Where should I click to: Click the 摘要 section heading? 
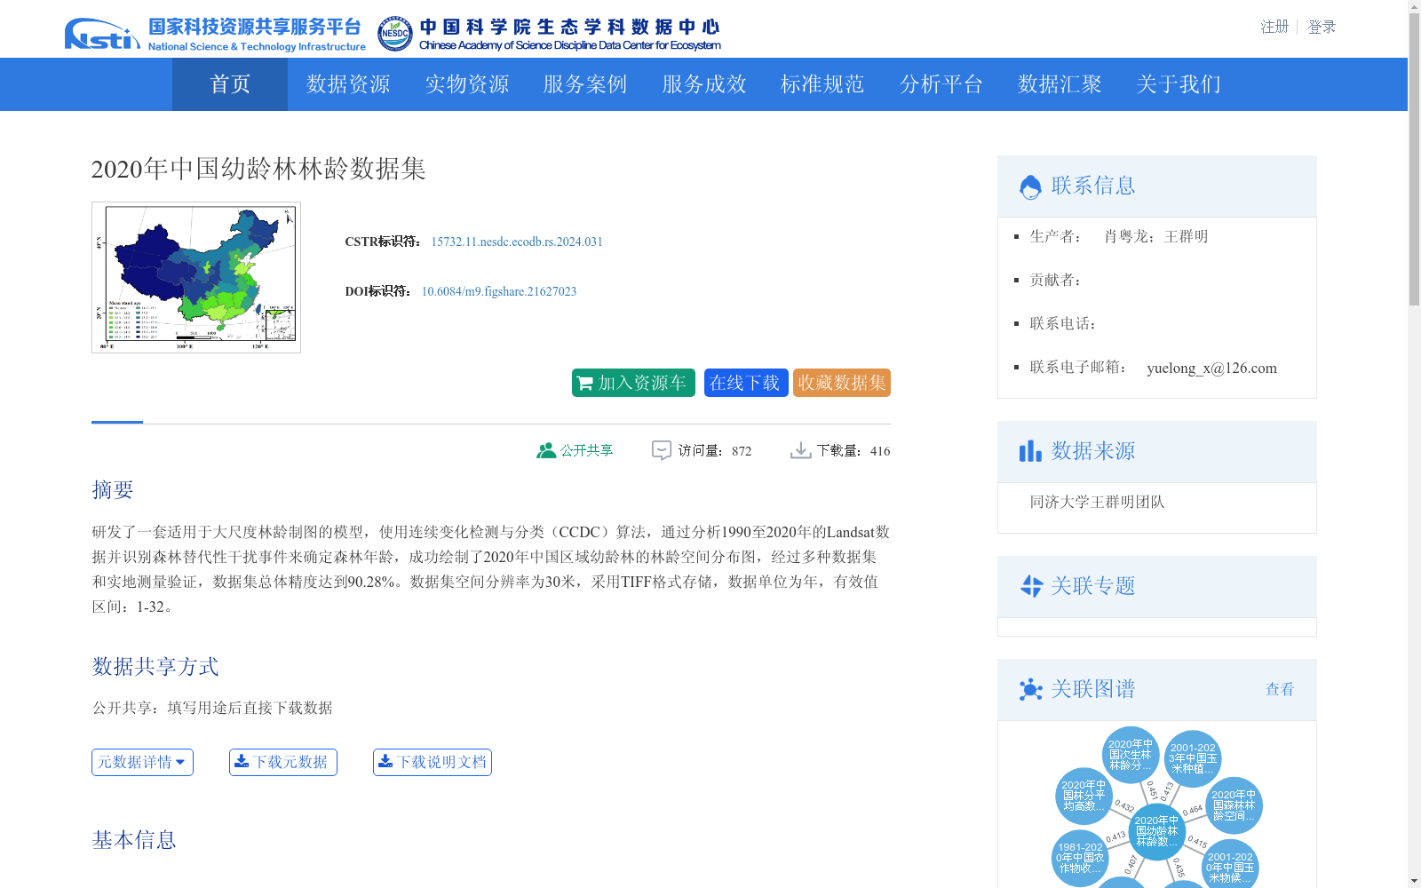[x=113, y=489]
